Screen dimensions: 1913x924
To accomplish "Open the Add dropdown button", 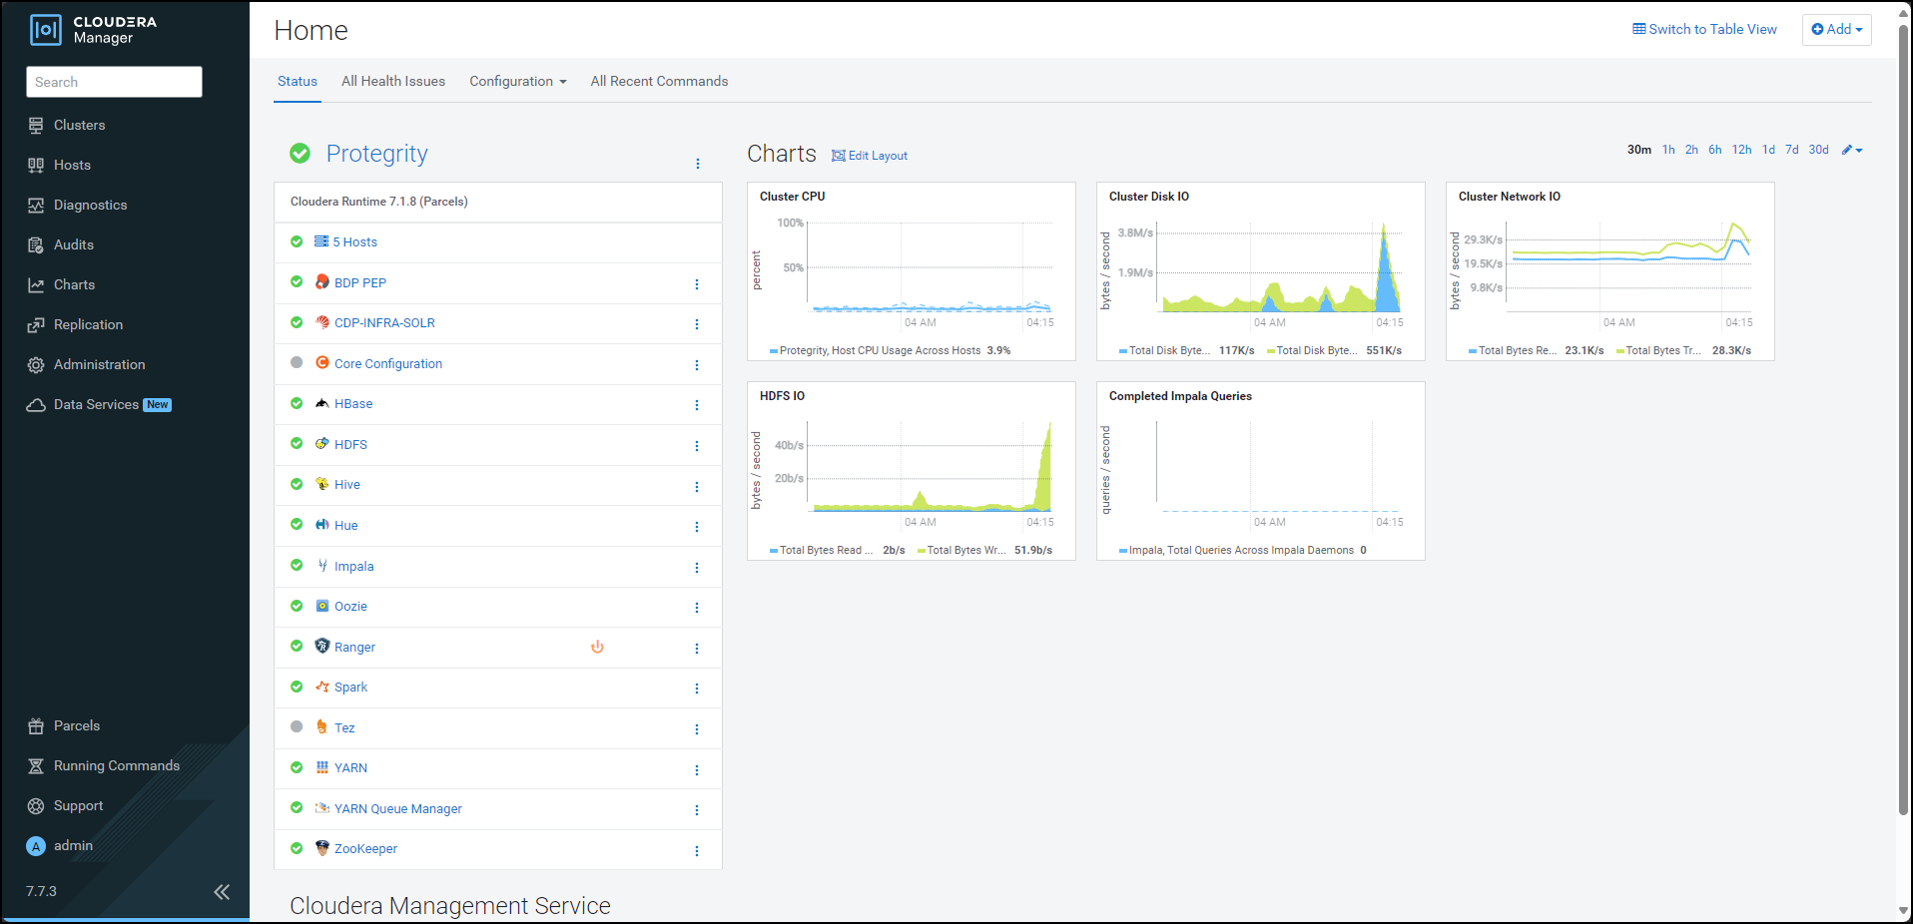I will click(1836, 29).
